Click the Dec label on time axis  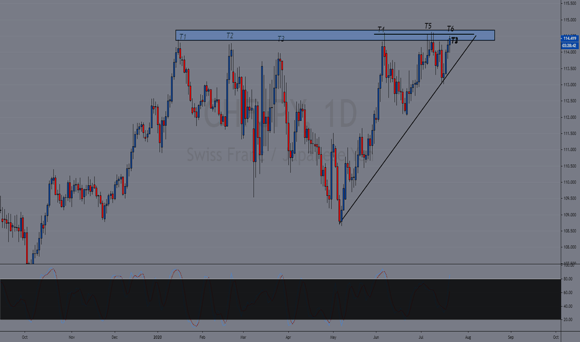[115, 337]
